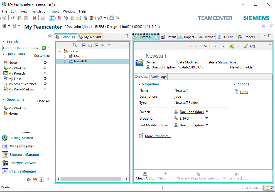This screenshot has height=192, width=275.
Task: Open the Translation menu
Action: coord(39,11)
